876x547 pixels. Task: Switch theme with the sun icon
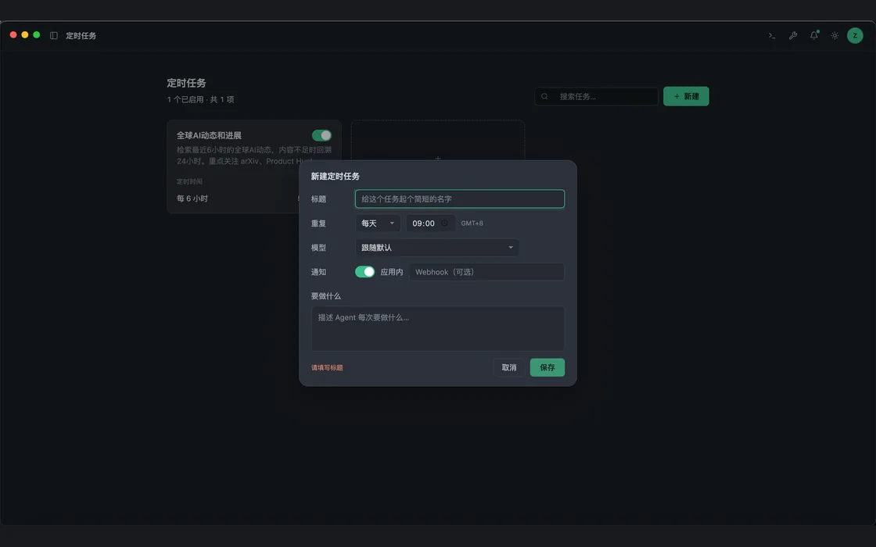coord(835,35)
